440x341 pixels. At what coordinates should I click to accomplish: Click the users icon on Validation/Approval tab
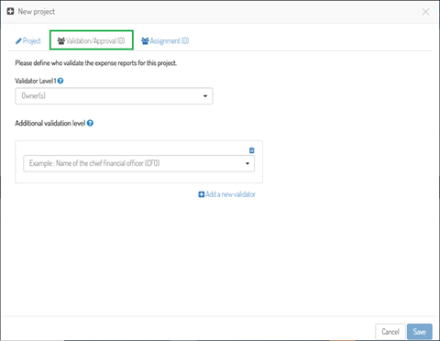click(x=61, y=41)
